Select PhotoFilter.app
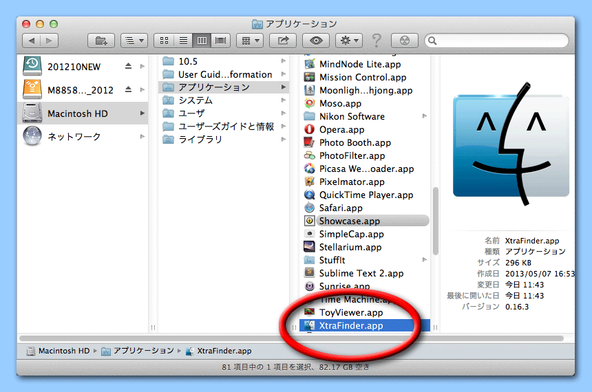Image resolution: width=592 pixels, height=392 pixels. [366, 155]
